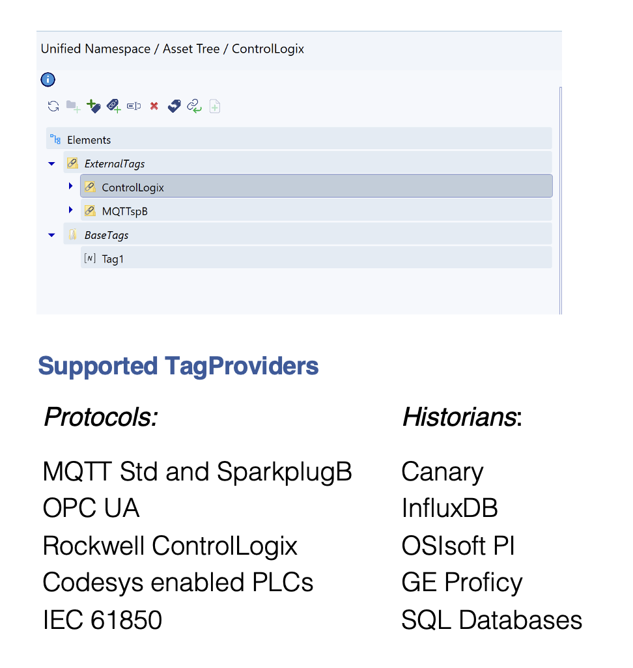Select the MQTTspB tree item

(125, 212)
